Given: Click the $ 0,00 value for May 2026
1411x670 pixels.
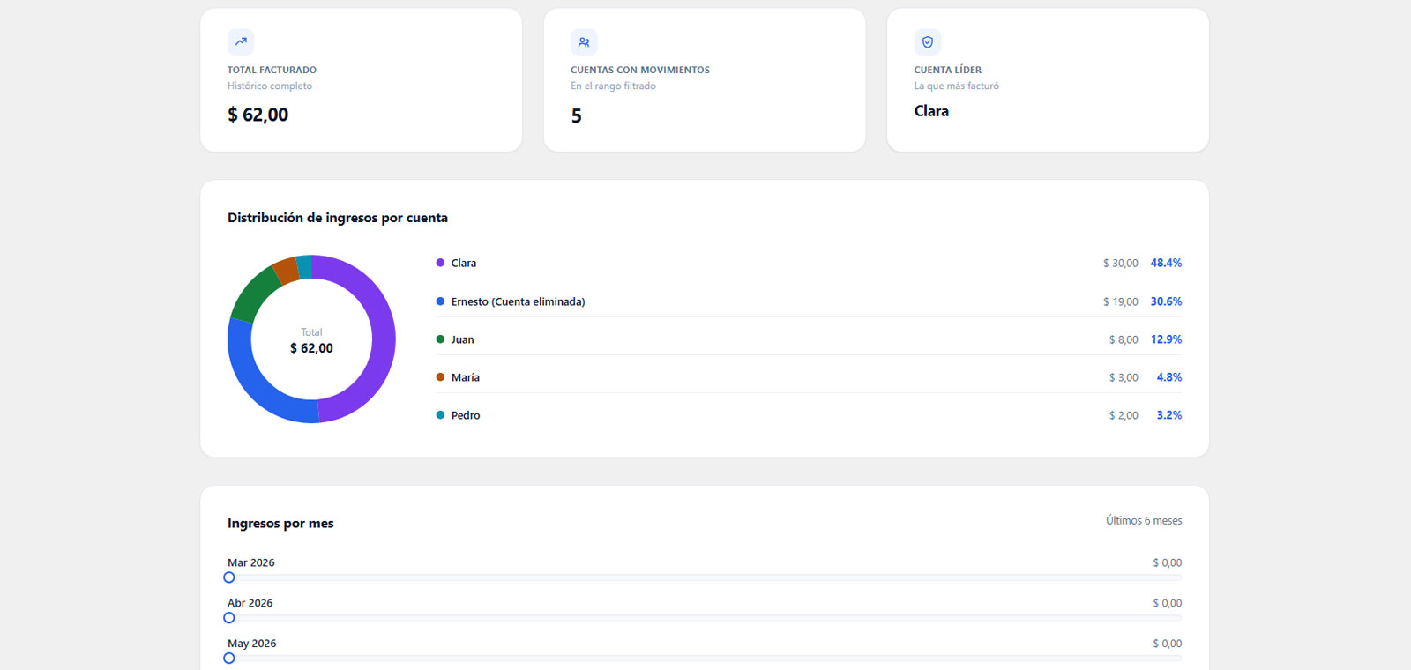Looking at the screenshot, I should pyautogui.click(x=1168, y=644).
